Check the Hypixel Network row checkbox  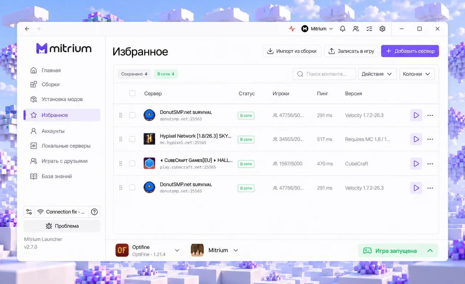[x=132, y=139]
